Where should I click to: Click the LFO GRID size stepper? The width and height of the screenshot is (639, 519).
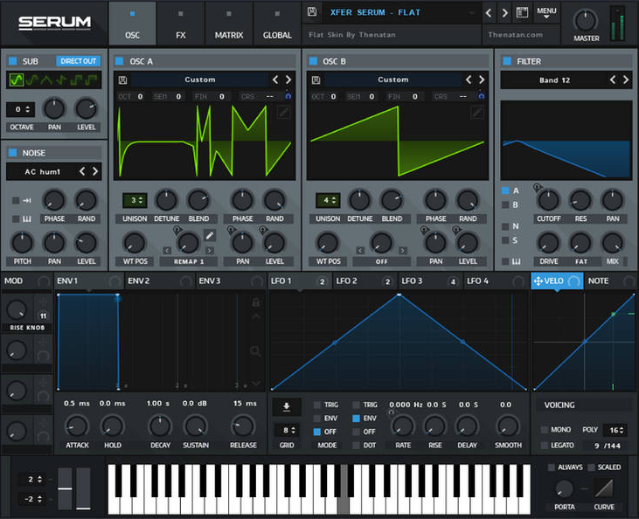(287, 430)
